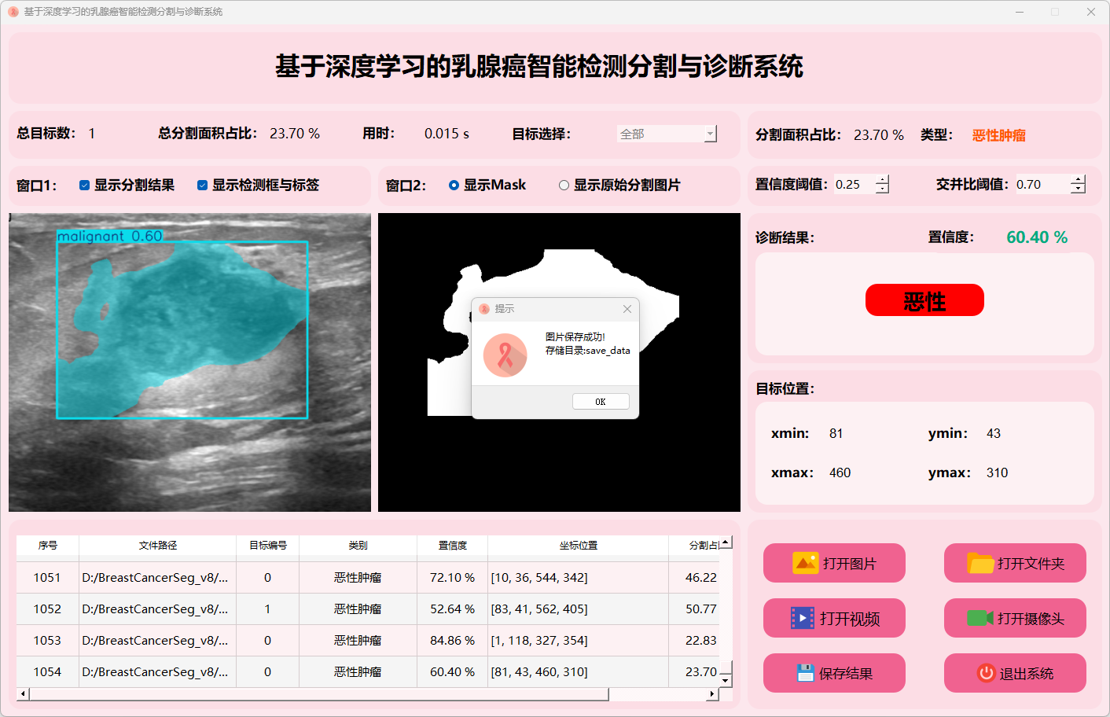Click the film icon on 打开视频 button
The image size is (1110, 717).
pos(803,618)
